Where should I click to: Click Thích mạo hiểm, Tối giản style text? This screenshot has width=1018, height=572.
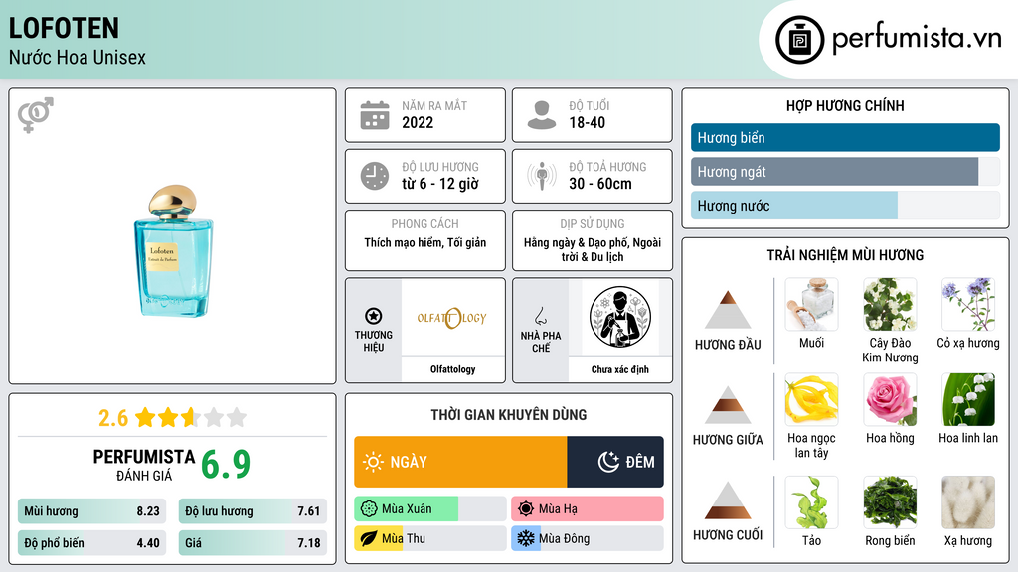(x=425, y=242)
